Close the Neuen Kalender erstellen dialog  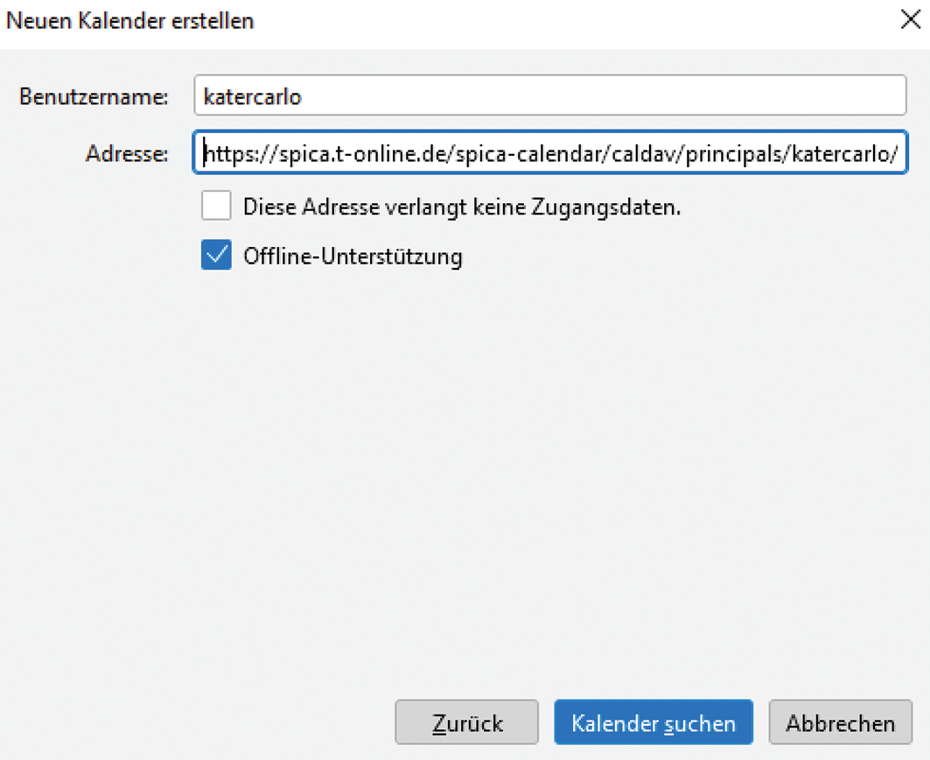coord(910,20)
